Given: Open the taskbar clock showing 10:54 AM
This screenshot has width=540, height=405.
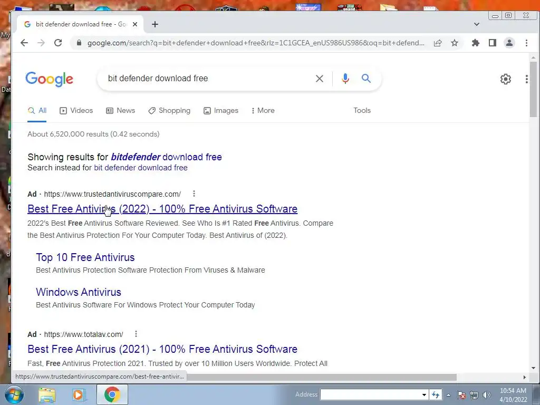Looking at the screenshot, I should [513, 394].
